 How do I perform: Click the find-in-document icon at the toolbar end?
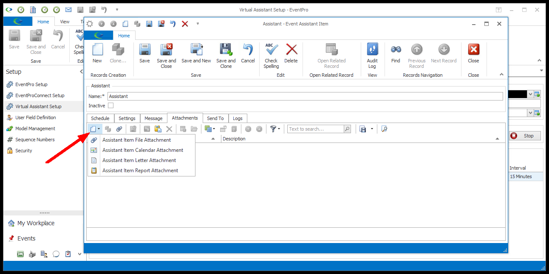384,129
